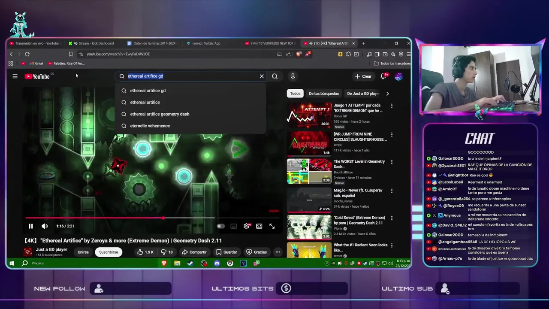Screen dimensions: 549x309
Task: Click the Brave shields lion icon
Action: click(x=299, y=54)
